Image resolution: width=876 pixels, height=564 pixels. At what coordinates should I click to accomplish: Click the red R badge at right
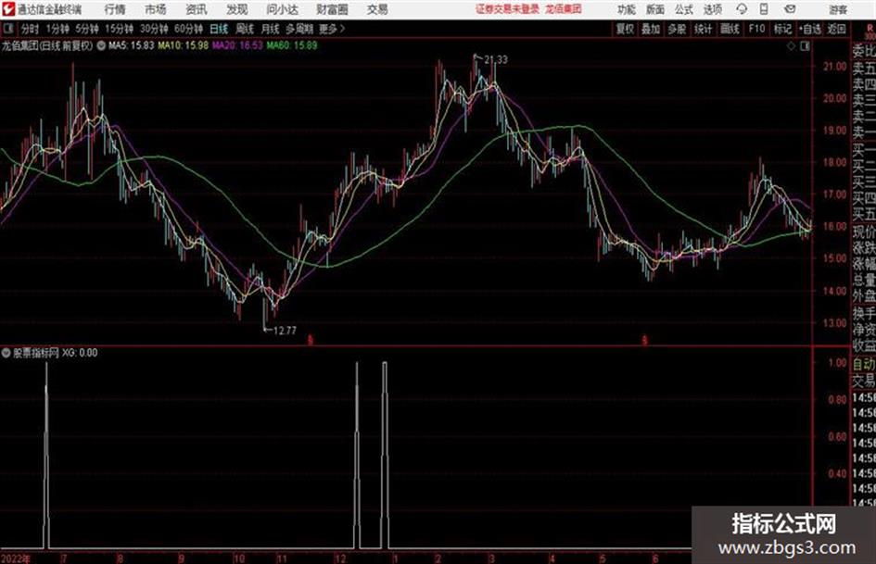(870, 29)
